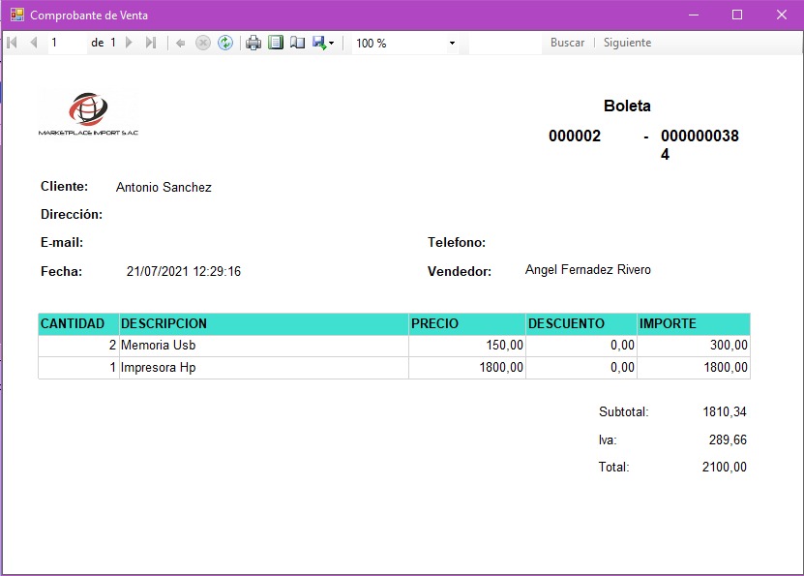Image resolution: width=804 pixels, height=576 pixels.
Task: Refresh the report
Action: click(225, 43)
